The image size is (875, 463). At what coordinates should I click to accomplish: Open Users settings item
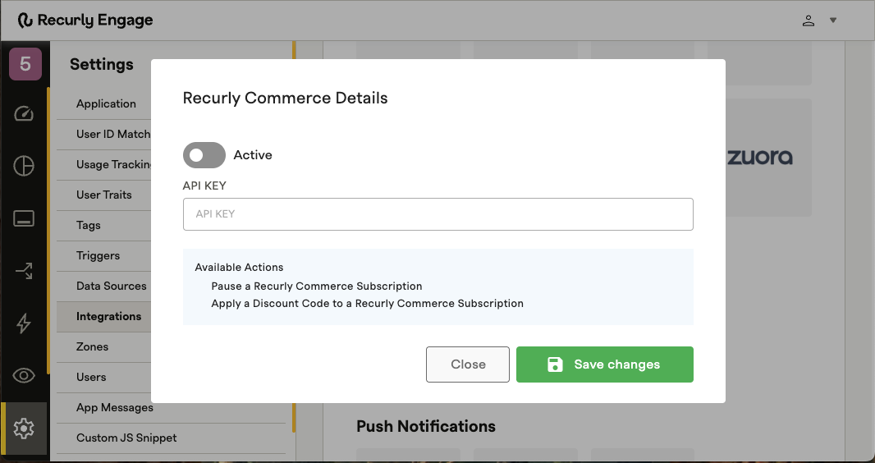[x=91, y=377]
